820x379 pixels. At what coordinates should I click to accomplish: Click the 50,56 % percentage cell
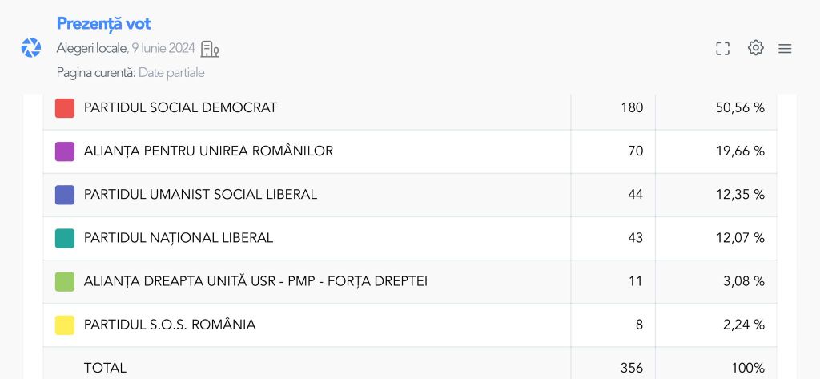coord(739,108)
